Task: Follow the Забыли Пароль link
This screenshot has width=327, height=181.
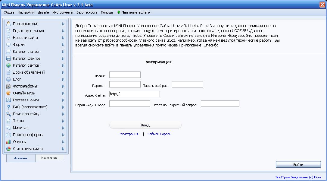Action: (159, 134)
